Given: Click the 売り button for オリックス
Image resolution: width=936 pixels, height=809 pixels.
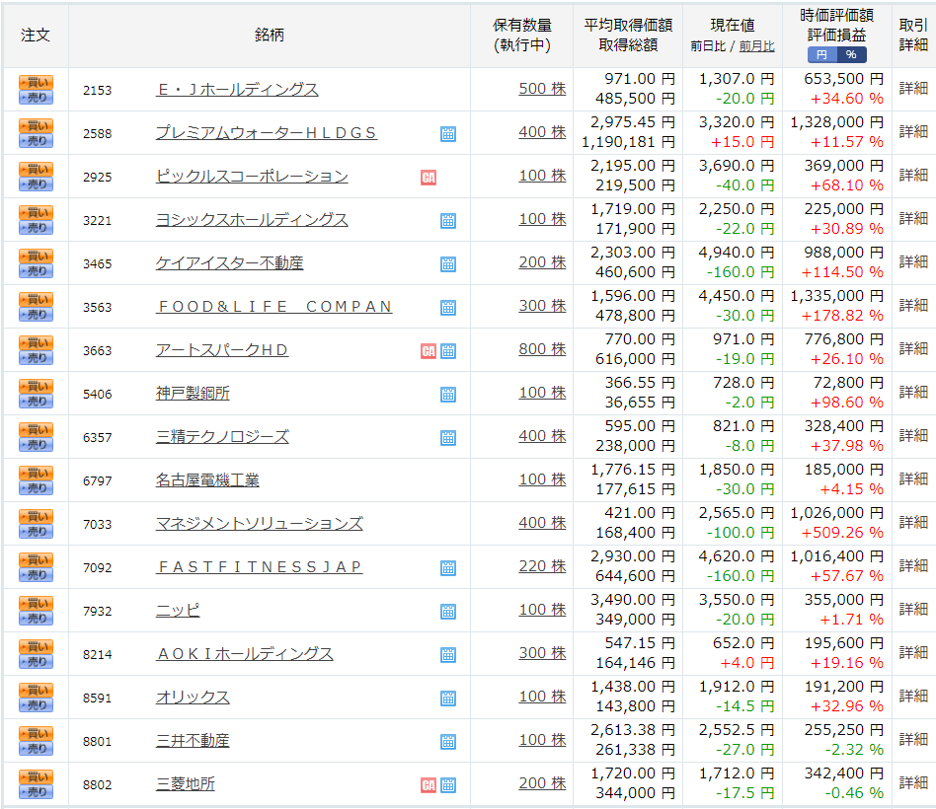Looking at the screenshot, I should (x=36, y=705).
